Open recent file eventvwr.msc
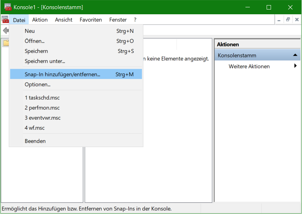Screen dimensions: 302x214 coord(42,118)
